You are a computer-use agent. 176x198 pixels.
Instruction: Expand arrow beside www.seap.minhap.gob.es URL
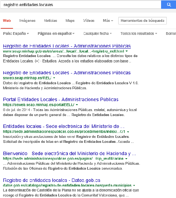pyautogui.click(x=127, y=51)
